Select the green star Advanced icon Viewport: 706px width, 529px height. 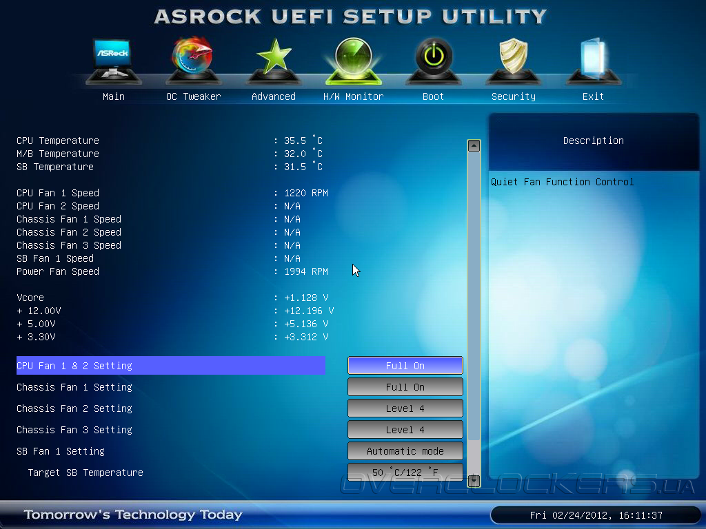pos(273,61)
